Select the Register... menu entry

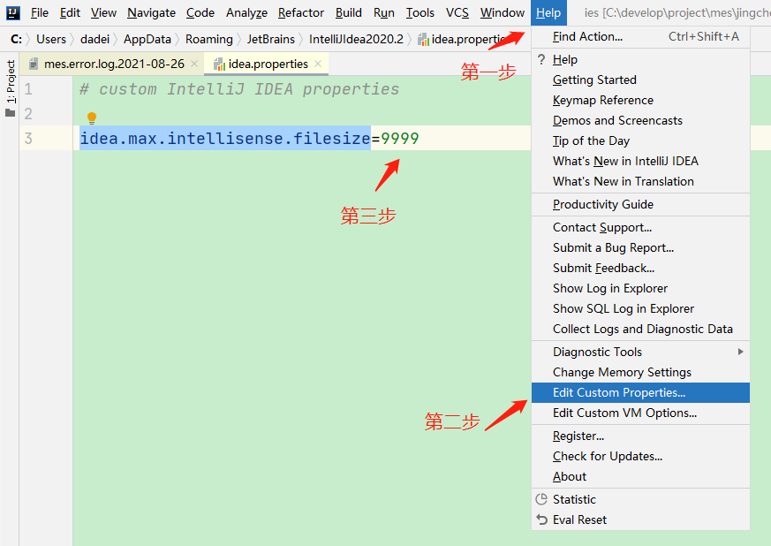pos(640,436)
